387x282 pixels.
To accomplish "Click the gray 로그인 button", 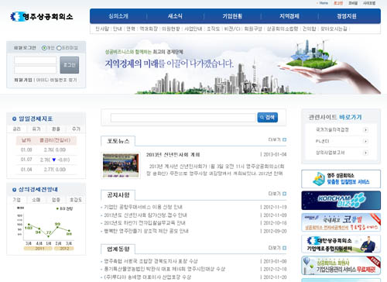I will click(x=70, y=65).
